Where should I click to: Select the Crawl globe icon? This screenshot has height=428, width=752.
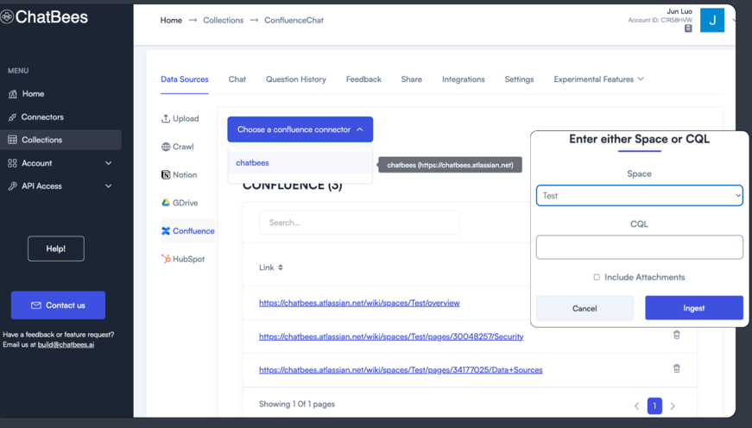click(x=166, y=147)
